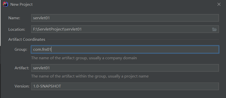226x98 pixels.
Task: Click the artifact group hint about company domain
Action: click(x=84, y=58)
